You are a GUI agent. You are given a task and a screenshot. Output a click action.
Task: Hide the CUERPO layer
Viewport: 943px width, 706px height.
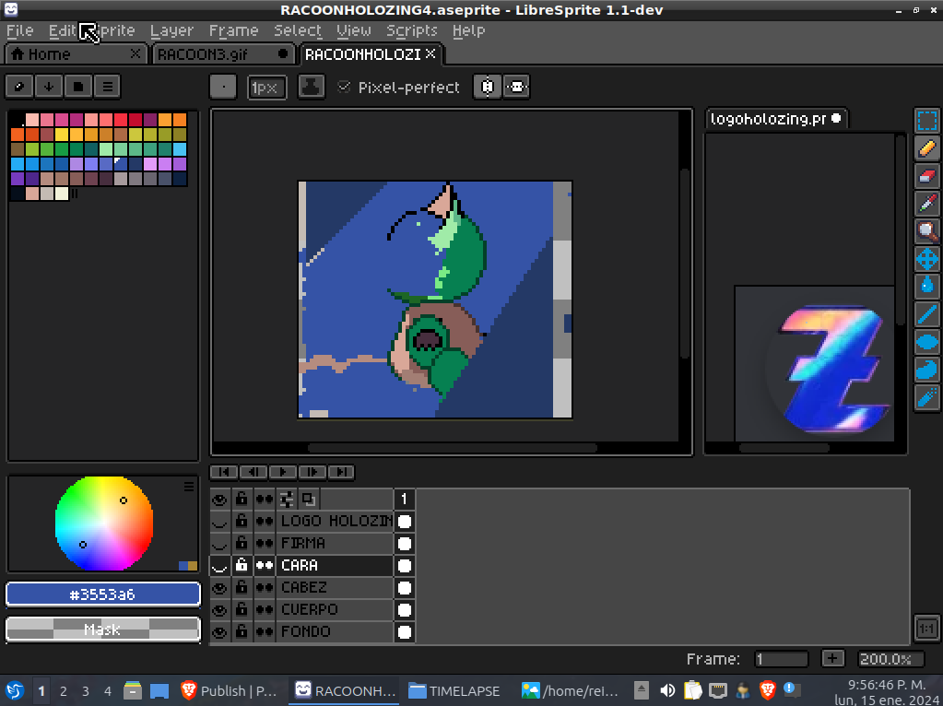click(x=219, y=610)
